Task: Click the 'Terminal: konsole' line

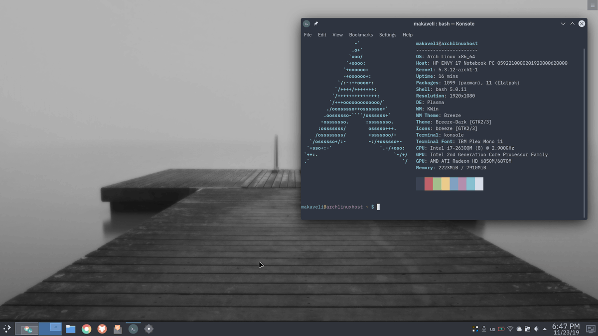Action: pyautogui.click(x=440, y=135)
